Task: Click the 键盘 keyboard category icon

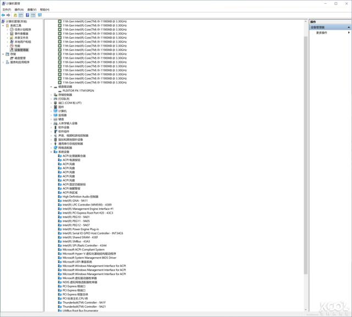Action: pyautogui.click(x=56, y=119)
